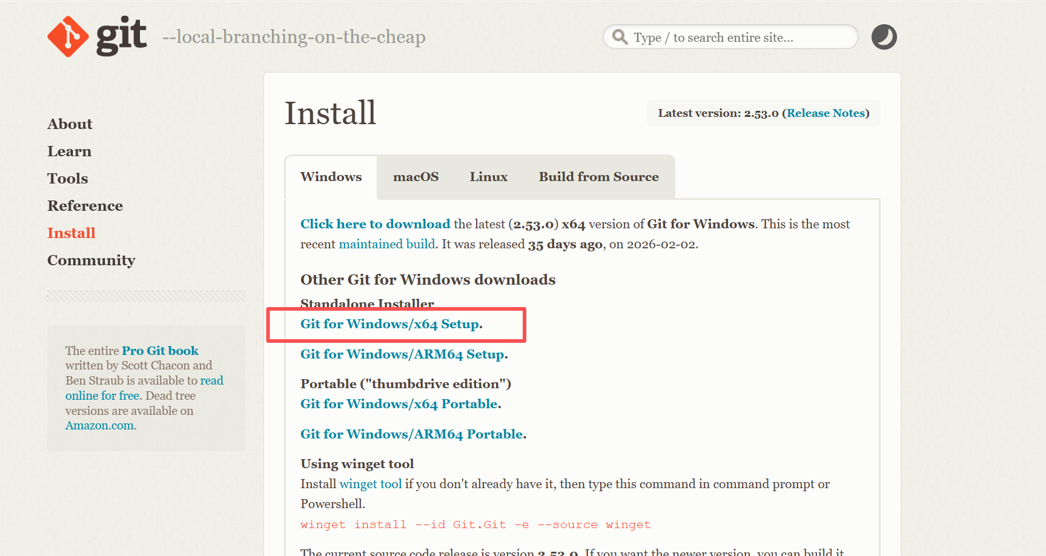Click the 'Other Git for Windows downloads' heading
This screenshot has width=1046, height=556.
point(428,280)
